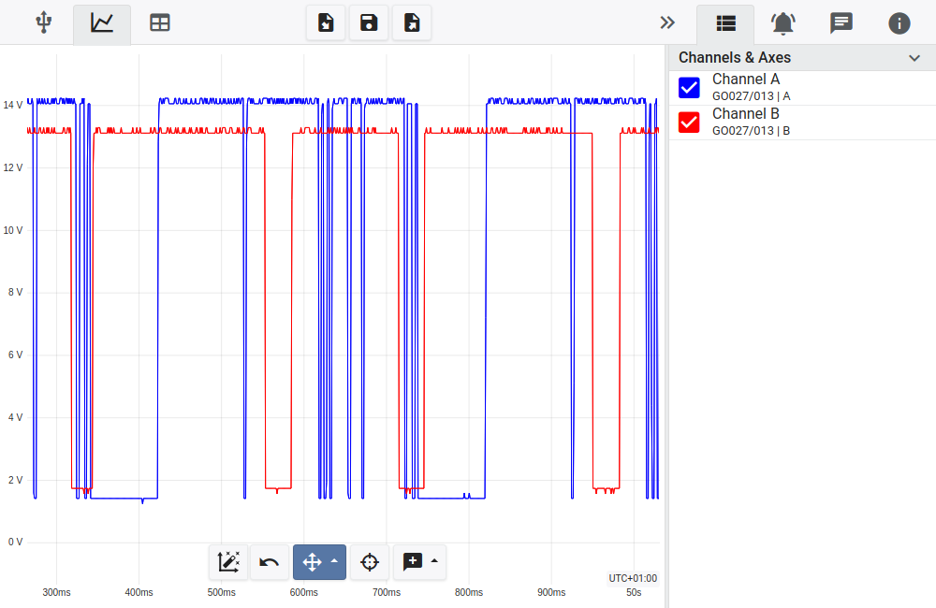This screenshot has width=936, height=608.
Task: Enable the crosshair cursor tool
Action: click(x=370, y=562)
